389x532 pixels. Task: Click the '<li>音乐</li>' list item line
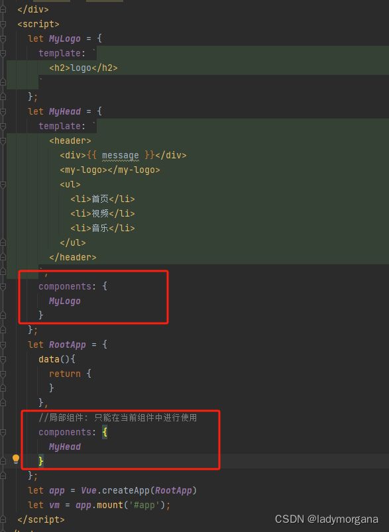[103, 228]
